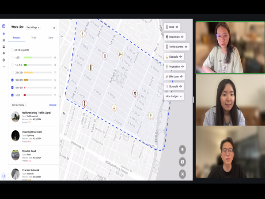Select the traffic cone obstacle marker on map
This screenshot has height=199, width=265.
[114, 107]
